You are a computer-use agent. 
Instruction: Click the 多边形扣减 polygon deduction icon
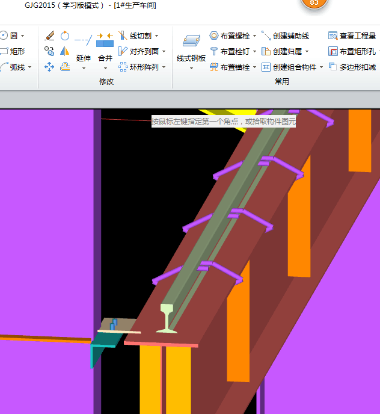(x=333, y=67)
